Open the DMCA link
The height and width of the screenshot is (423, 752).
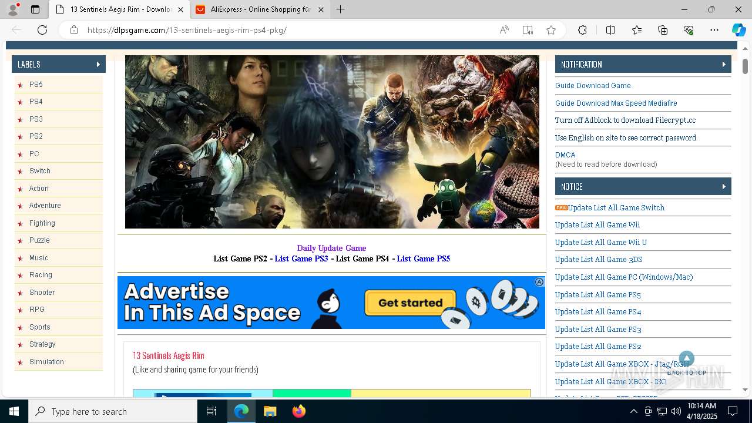point(565,155)
